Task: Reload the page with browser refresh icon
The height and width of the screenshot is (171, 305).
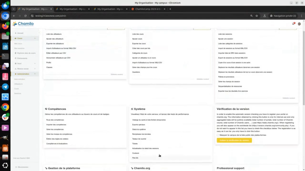Action: [25, 16]
